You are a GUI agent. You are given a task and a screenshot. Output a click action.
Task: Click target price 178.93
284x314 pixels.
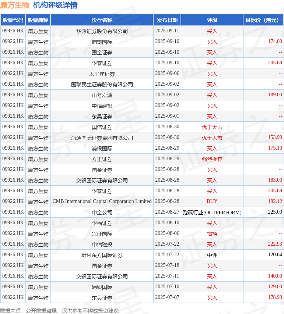pos(275,297)
